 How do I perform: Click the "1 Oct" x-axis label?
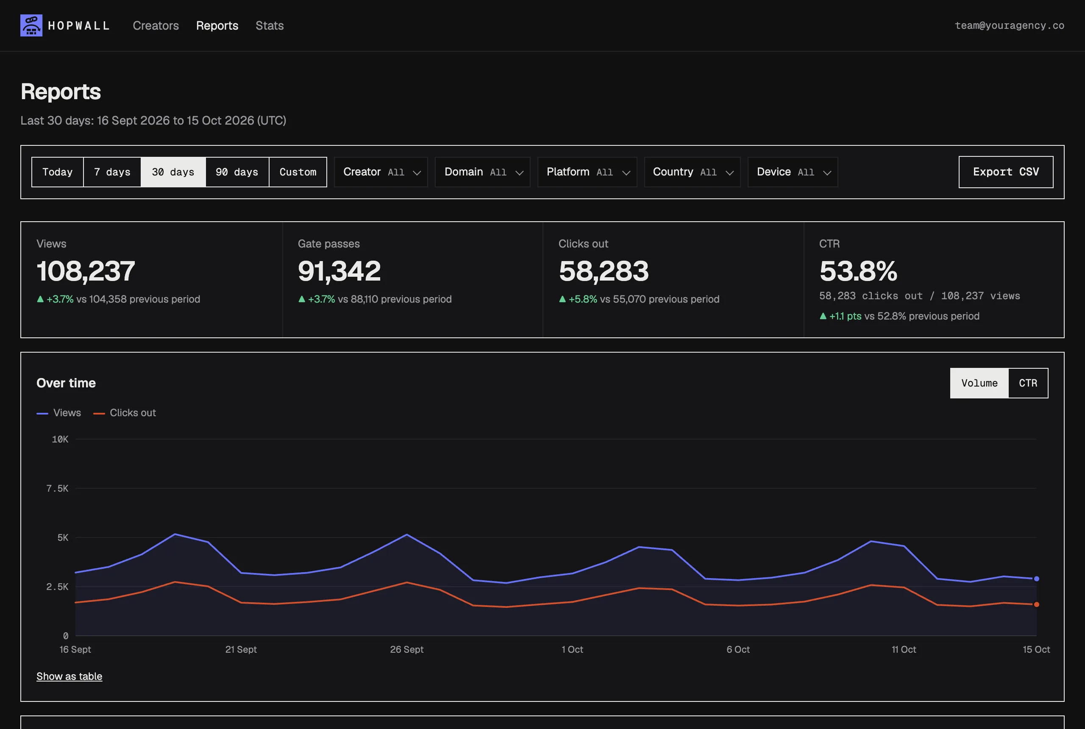click(x=572, y=649)
